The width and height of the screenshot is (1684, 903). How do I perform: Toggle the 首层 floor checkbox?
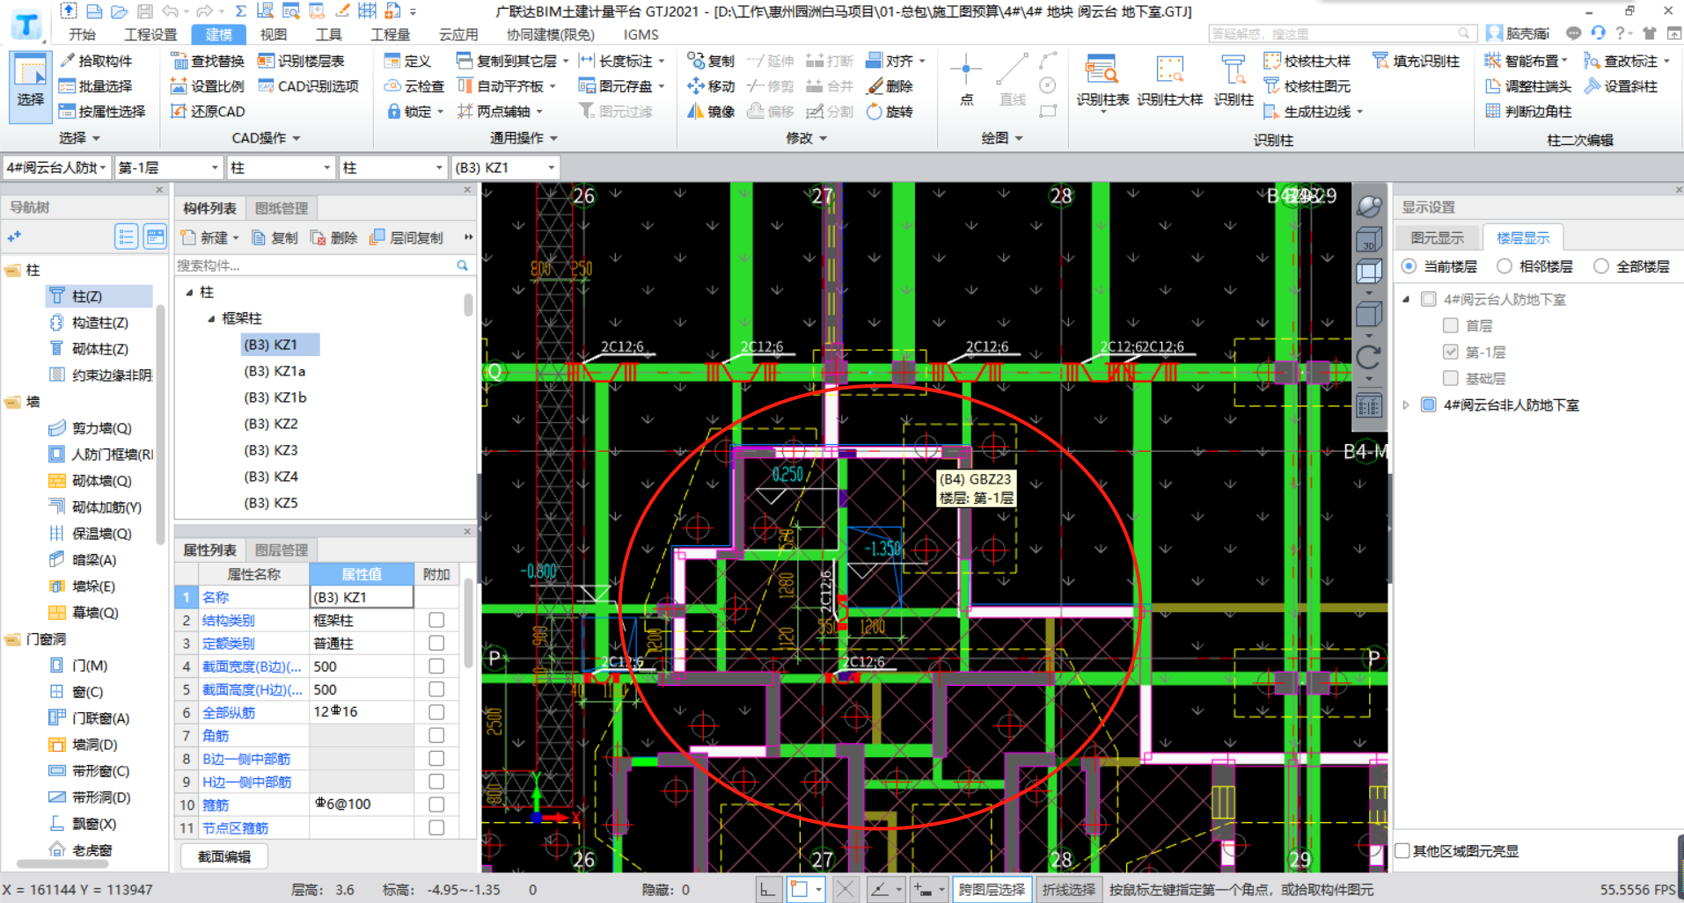click(1451, 325)
